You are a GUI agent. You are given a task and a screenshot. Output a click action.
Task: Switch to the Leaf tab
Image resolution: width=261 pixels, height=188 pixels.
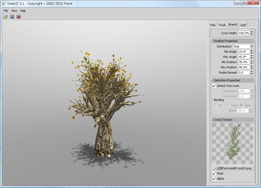[243, 25]
